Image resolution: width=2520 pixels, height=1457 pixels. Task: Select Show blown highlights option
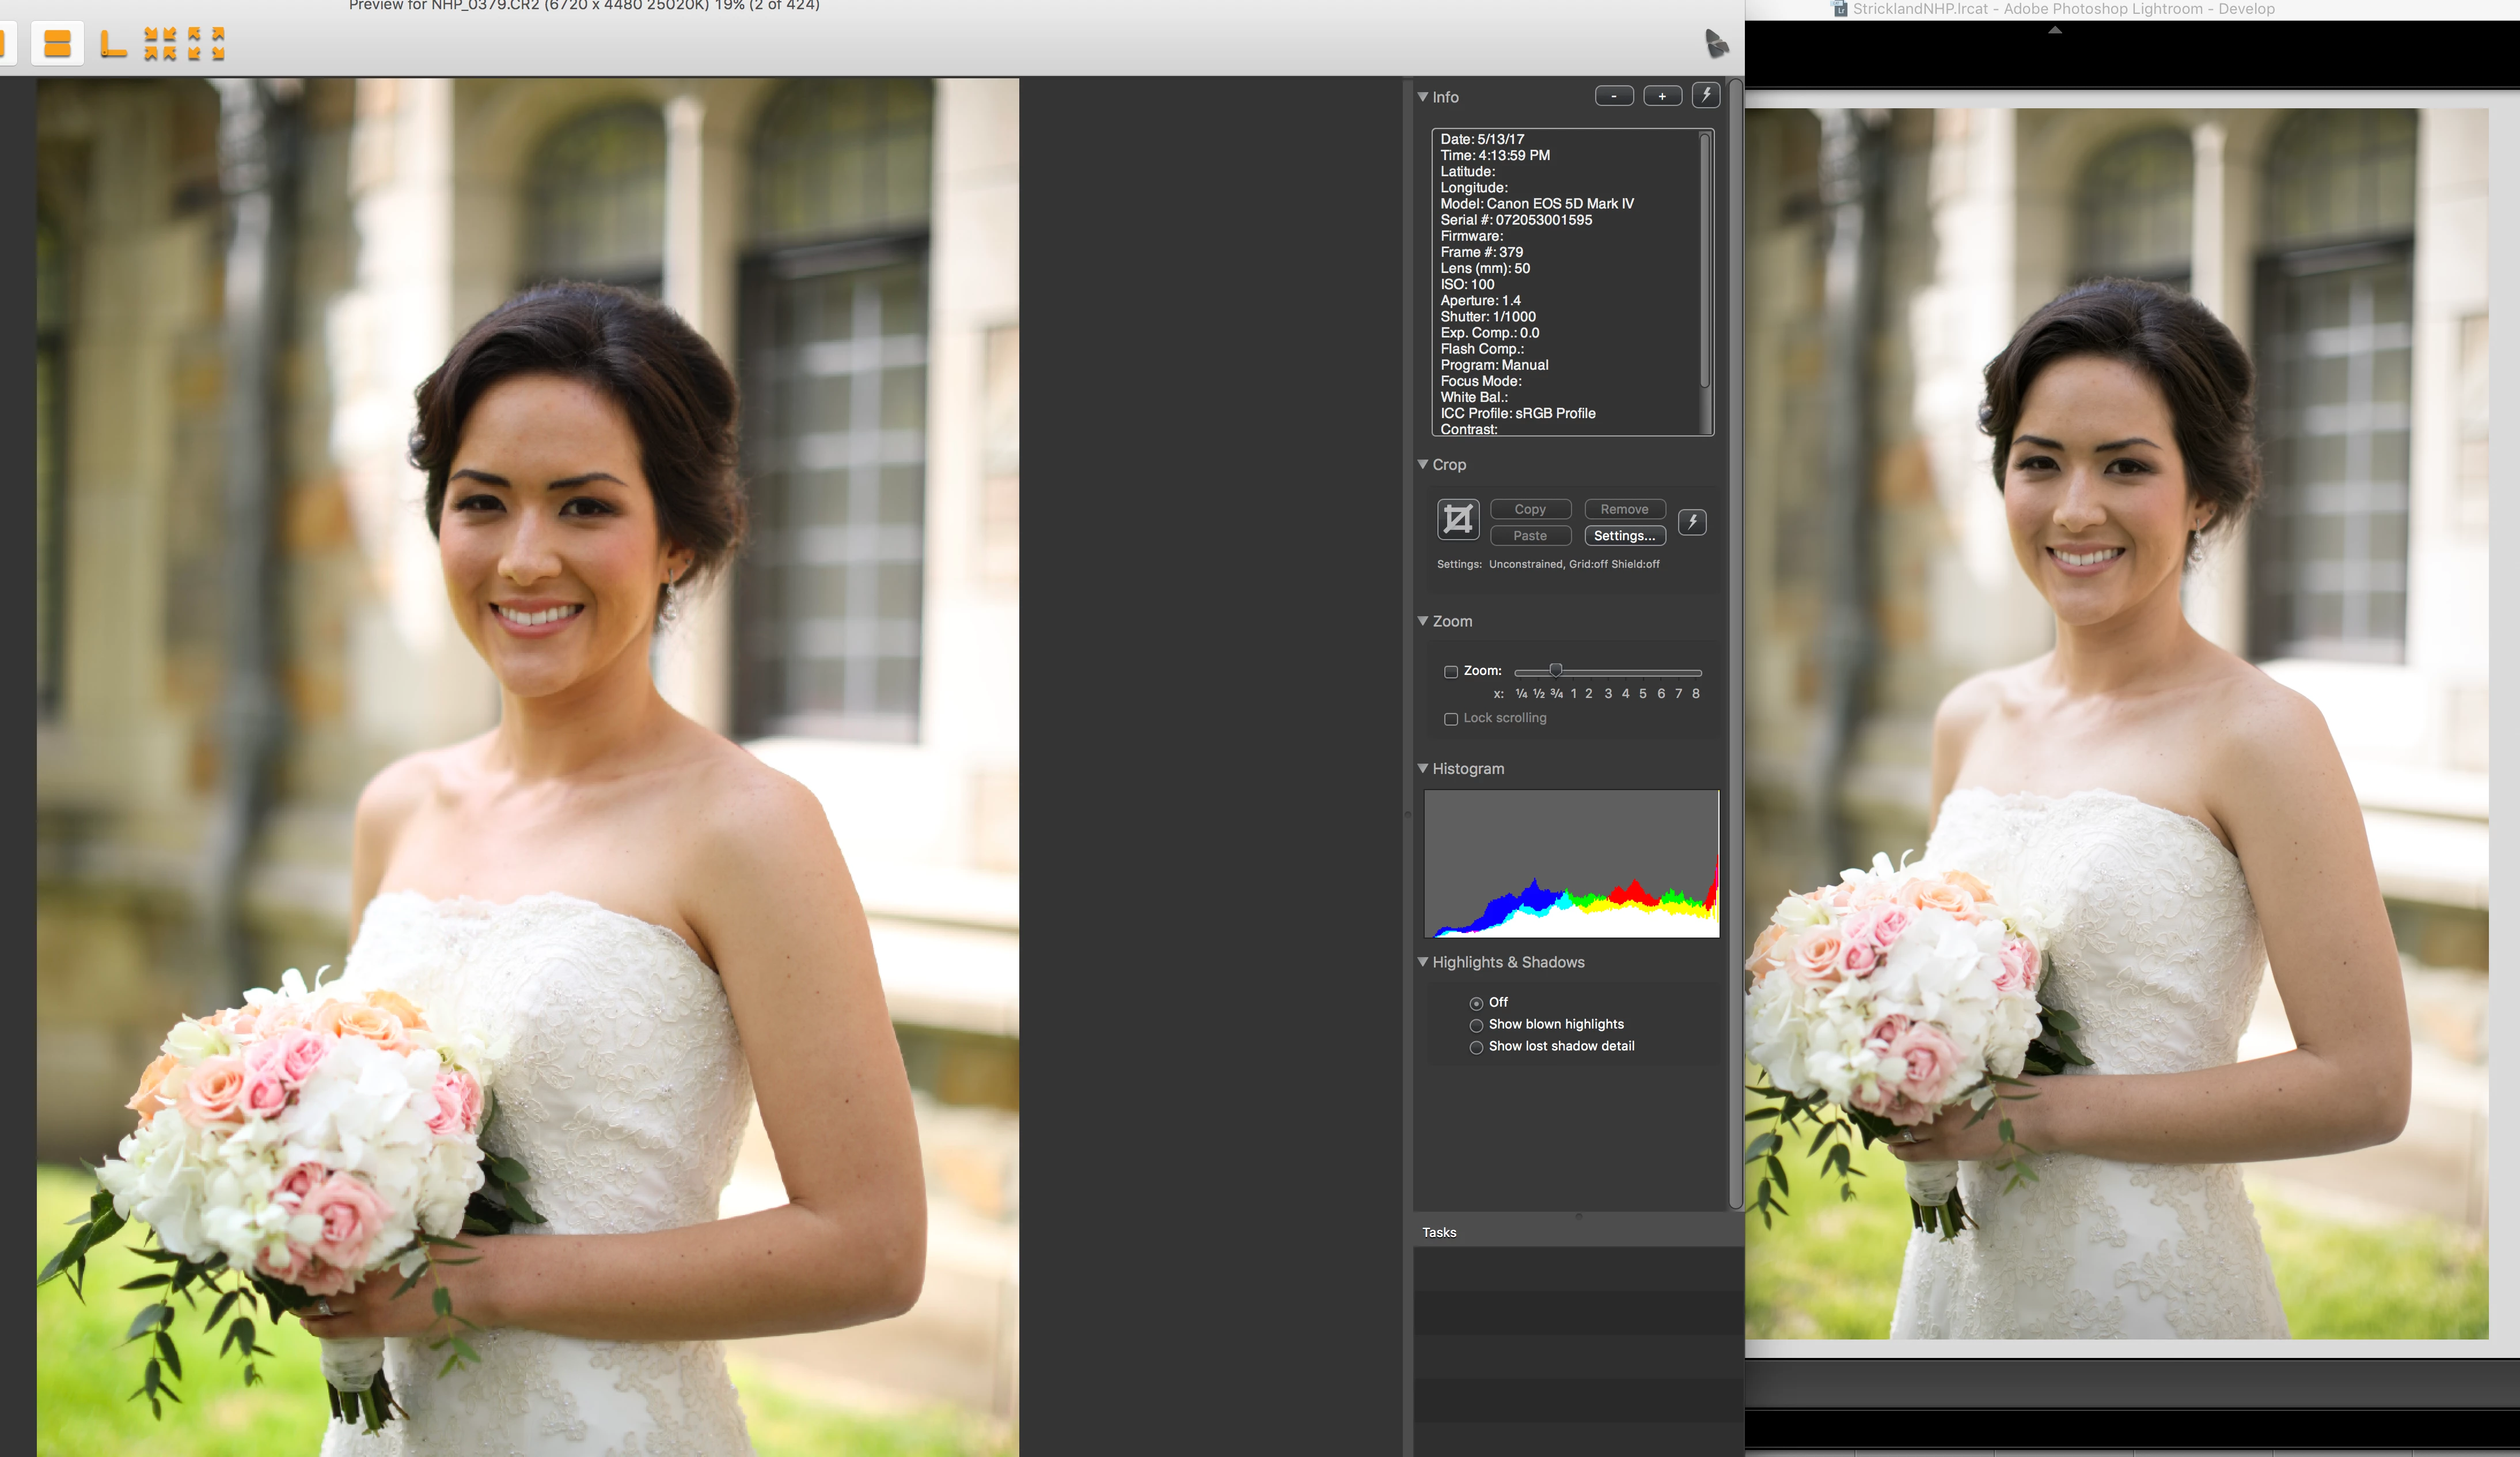click(1476, 1025)
